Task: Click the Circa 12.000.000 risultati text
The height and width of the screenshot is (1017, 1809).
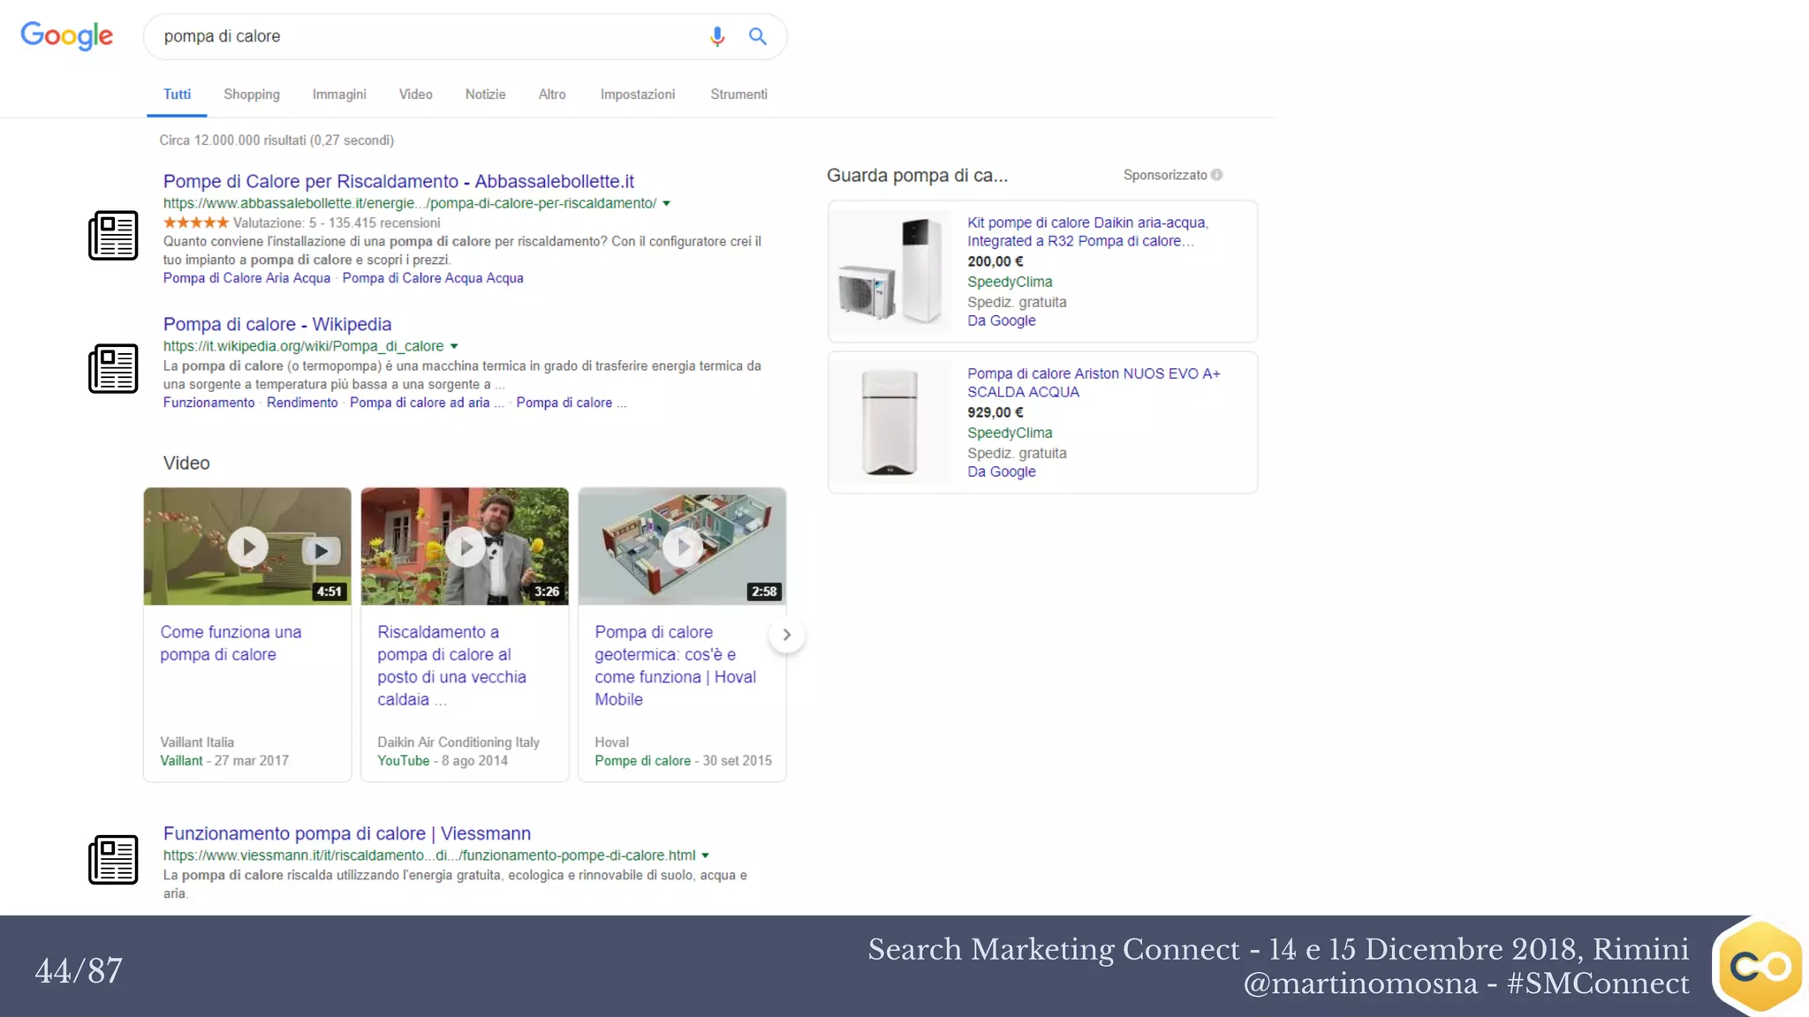Action: tap(276, 140)
